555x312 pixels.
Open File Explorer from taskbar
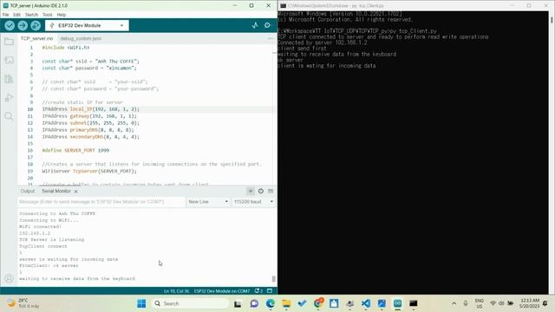click(x=286, y=303)
